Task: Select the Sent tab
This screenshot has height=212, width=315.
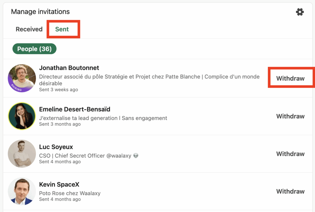Action: point(62,29)
